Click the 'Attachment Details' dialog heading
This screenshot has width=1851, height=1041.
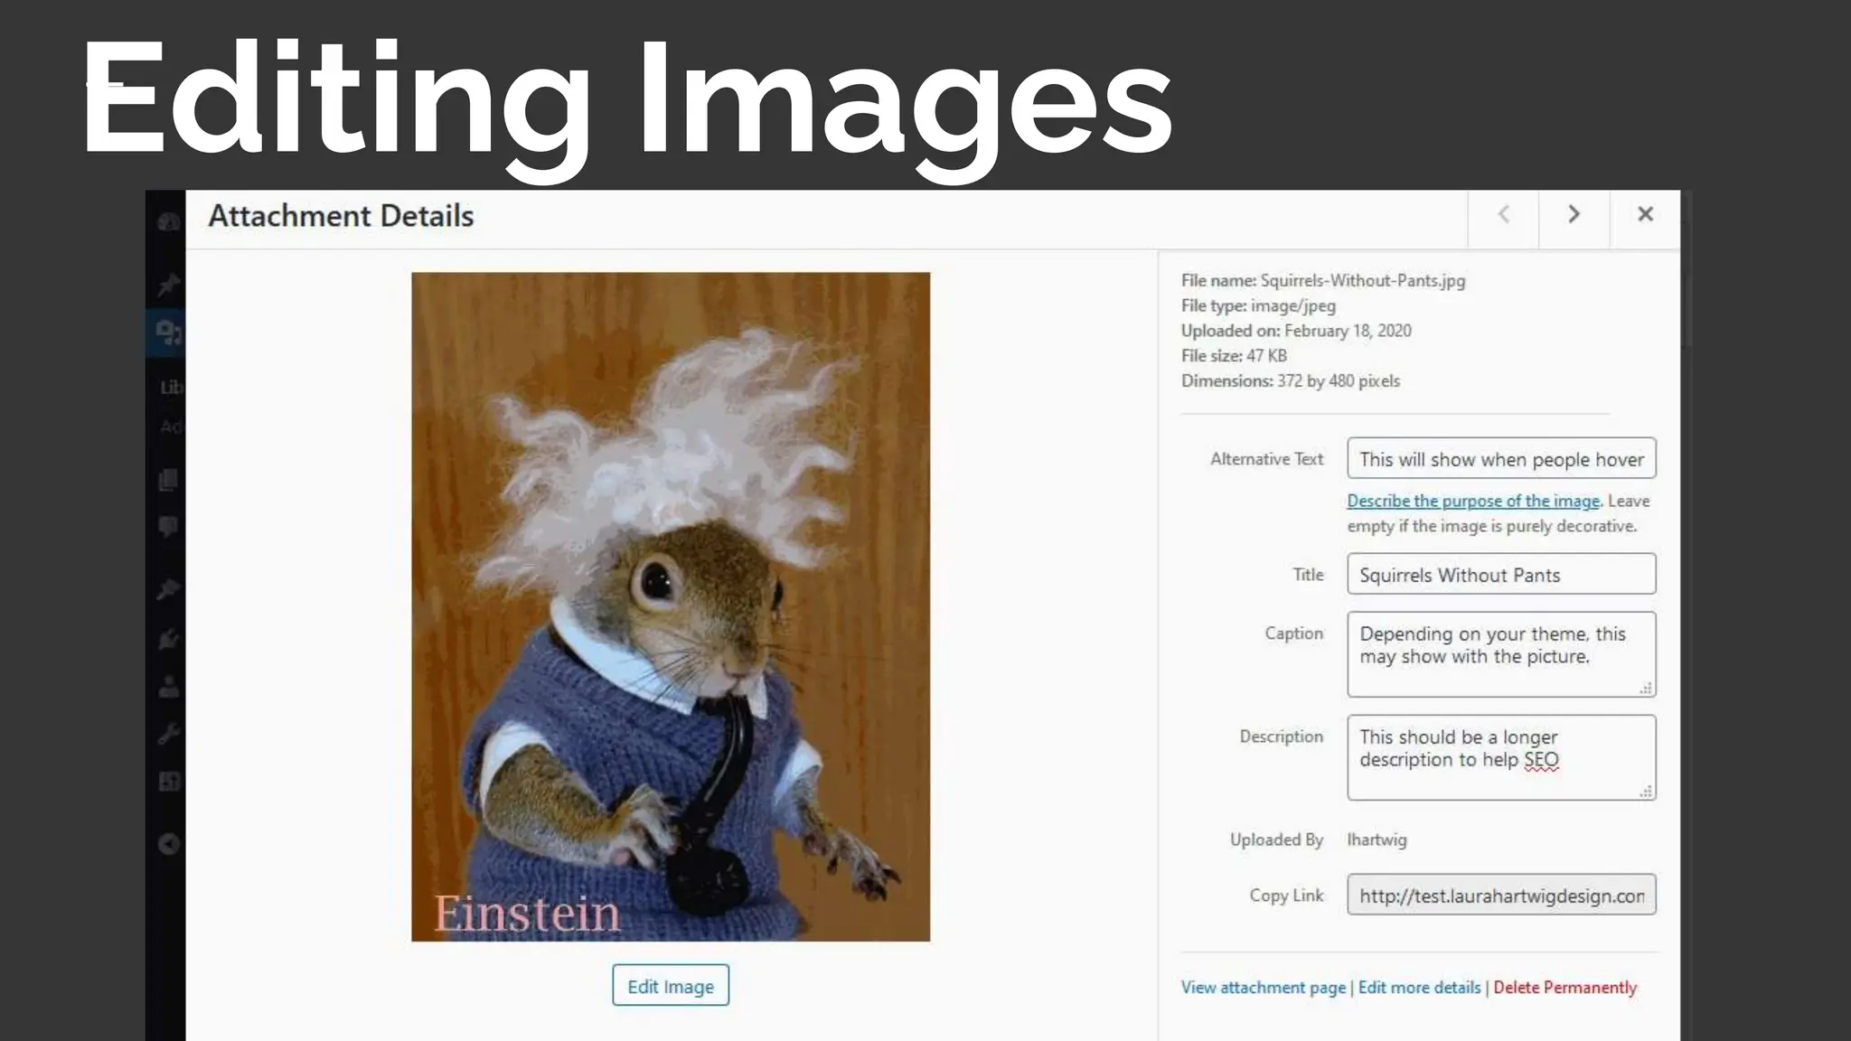coord(341,217)
